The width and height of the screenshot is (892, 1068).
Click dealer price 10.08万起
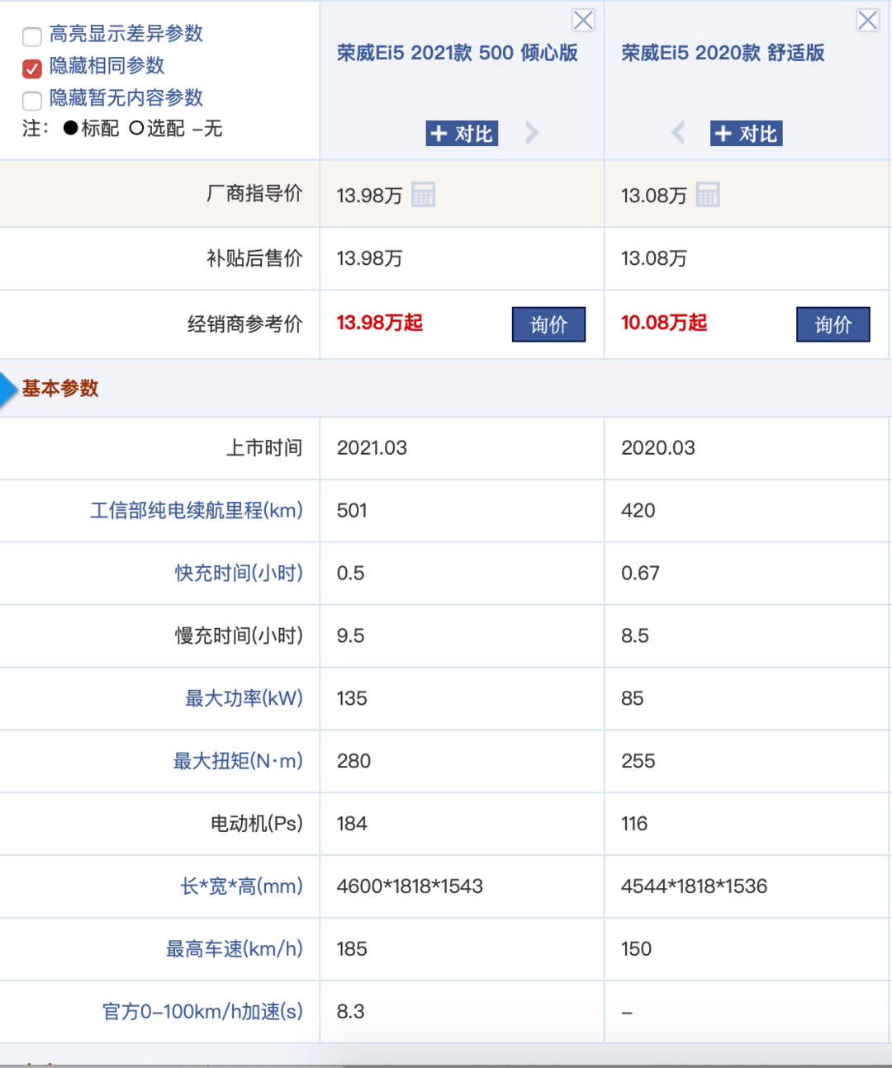pos(664,323)
